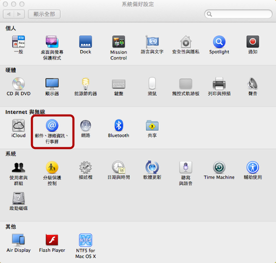Viewport: 276px width, 263px height.
Task: Click the 顯示全部 (Show All) button
Action: pyautogui.click(x=45, y=14)
